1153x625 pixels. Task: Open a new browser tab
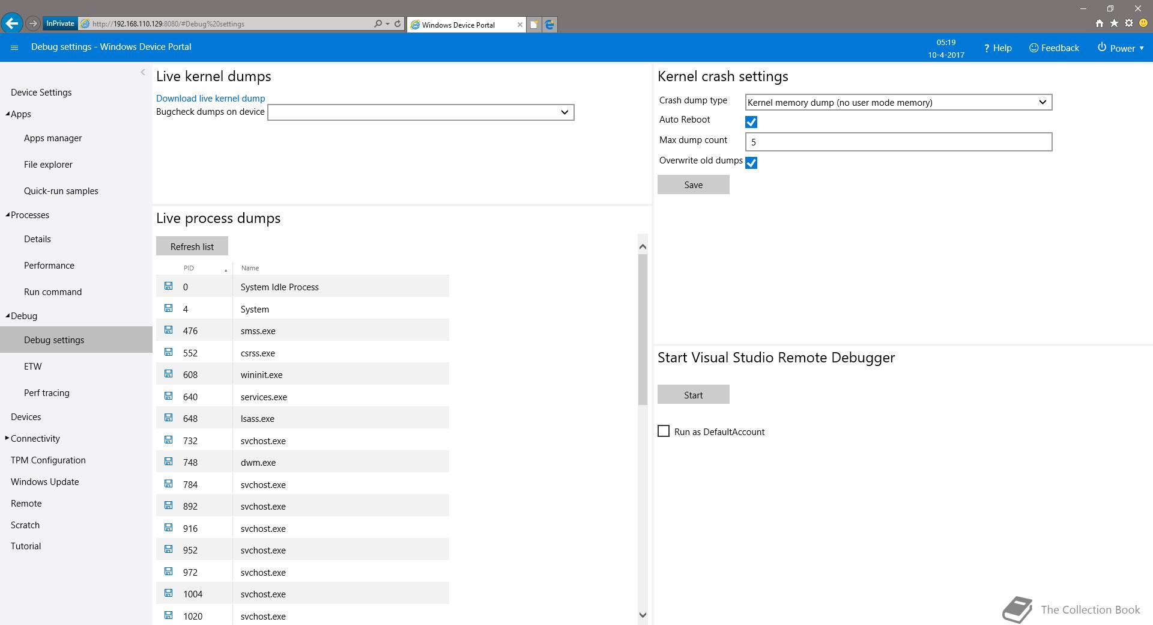(x=533, y=25)
